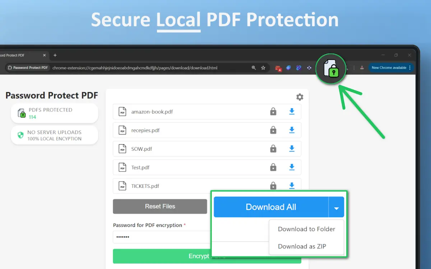Click the PDFS PROTECTED lock statistic icon
431x269 pixels.
click(x=22, y=113)
